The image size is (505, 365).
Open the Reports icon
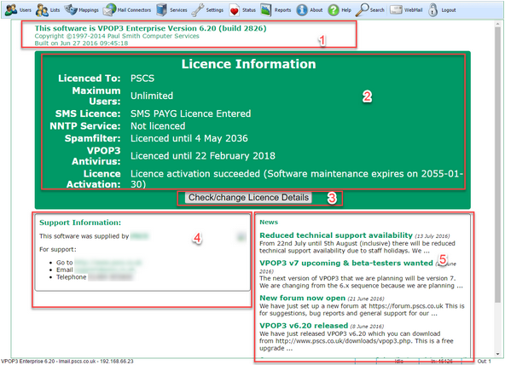[265, 9]
